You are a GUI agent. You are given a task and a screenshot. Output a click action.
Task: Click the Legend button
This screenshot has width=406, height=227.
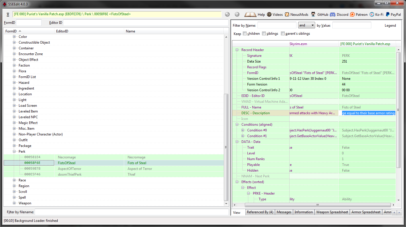(390, 26)
